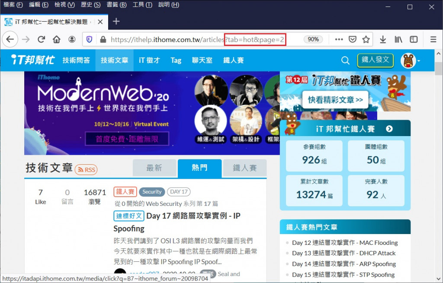Open Day 15 連結層攻擊實作 - STP Spoofing
Viewport: 443px width, 283px height.
(x=343, y=274)
